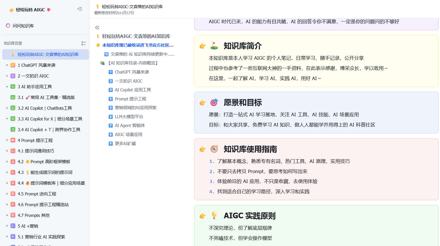Expand 4.1 提示词通用技巧 node

pyautogui.click(x=7, y=151)
